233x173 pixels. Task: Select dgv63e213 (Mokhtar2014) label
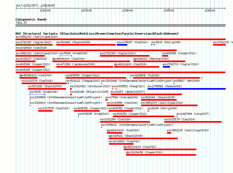pos(151,59)
